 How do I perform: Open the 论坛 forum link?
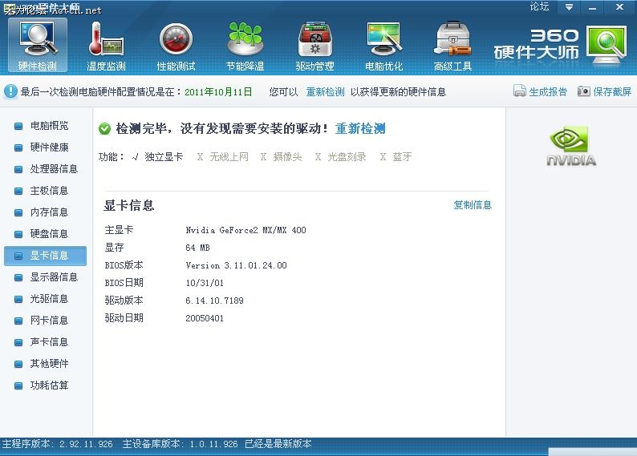click(x=539, y=7)
